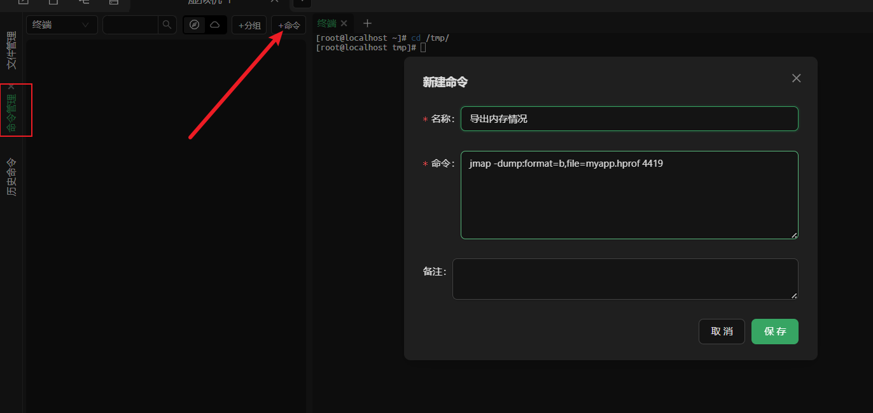Expand the command type selector
Image resolution: width=873 pixels, height=413 pixels.
point(62,25)
